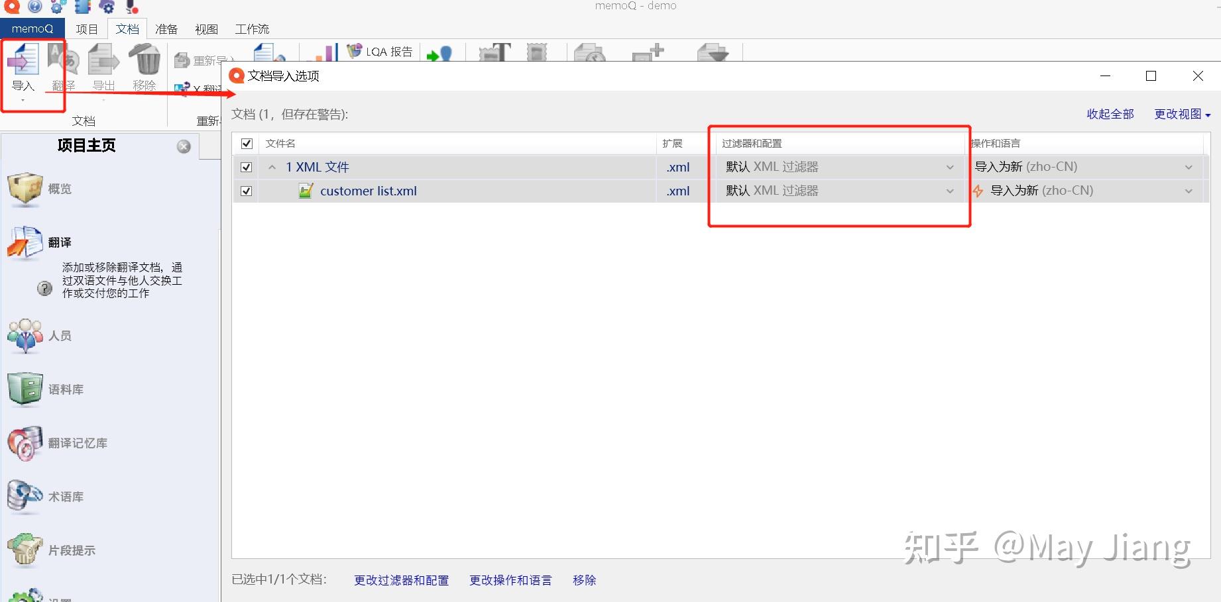This screenshot has height=602, width=1221.
Task: Open the filter dropdown on the 1 XML 文件 row
Action: (x=950, y=167)
